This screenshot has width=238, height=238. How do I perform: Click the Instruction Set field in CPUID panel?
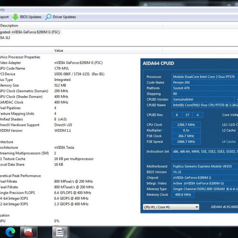click(x=205, y=154)
